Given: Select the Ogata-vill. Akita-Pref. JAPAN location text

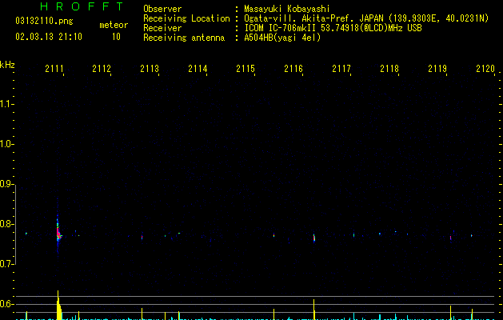Looking at the screenshot, I should tap(366, 18).
